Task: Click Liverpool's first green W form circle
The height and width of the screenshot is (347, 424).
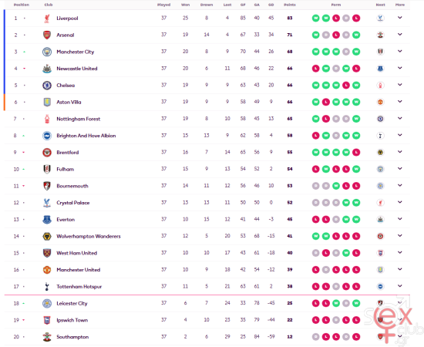Action: 315,18
